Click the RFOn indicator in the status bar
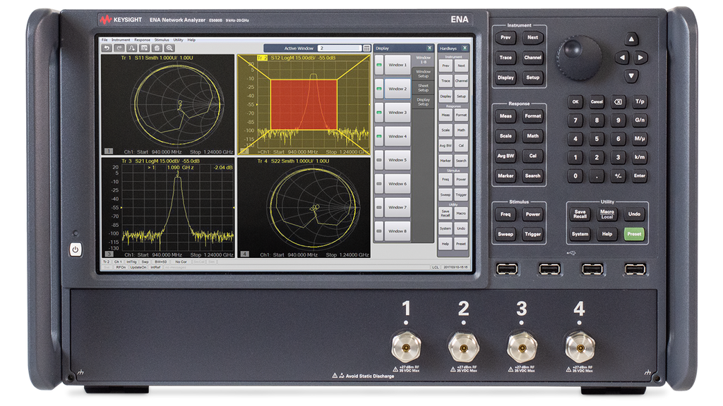 point(121,267)
